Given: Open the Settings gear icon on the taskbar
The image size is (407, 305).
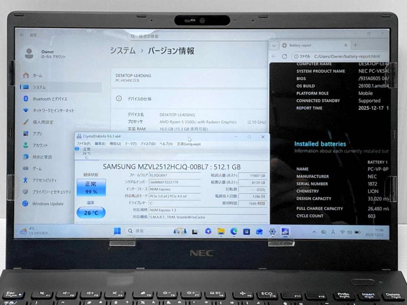Looking at the screenshot, I should 271,231.
